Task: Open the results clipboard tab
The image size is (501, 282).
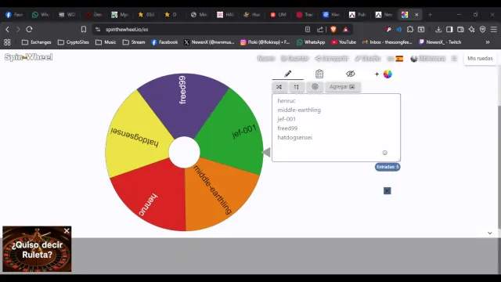Action: coord(319,74)
